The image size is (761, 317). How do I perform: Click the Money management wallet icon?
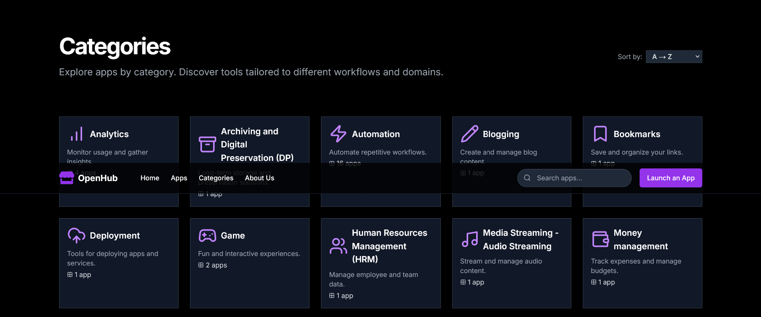tap(600, 239)
